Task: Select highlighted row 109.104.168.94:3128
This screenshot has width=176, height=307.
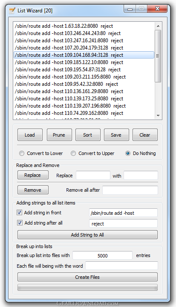Action: [x=84, y=55]
